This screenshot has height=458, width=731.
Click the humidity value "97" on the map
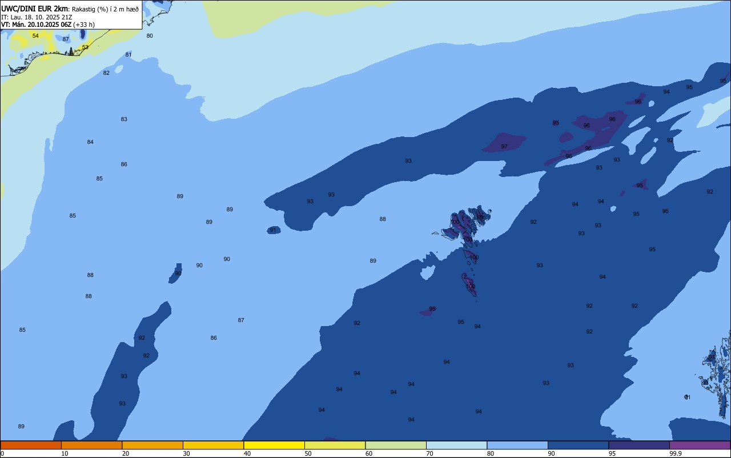(x=504, y=147)
